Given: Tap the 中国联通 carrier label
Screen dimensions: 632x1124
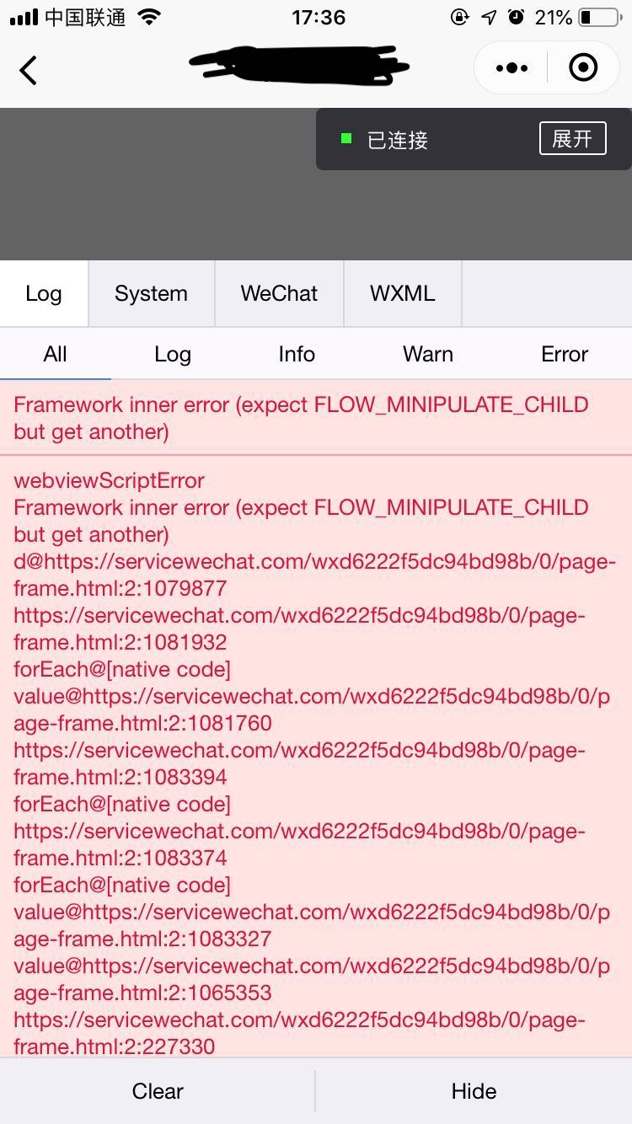Looking at the screenshot, I should 85,17.
